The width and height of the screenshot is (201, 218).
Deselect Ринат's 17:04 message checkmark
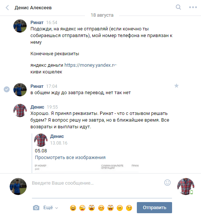(7, 89)
